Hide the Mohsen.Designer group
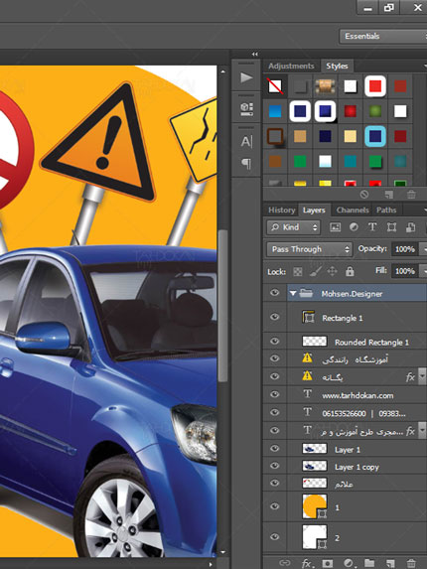 pyautogui.click(x=275, y=293)
